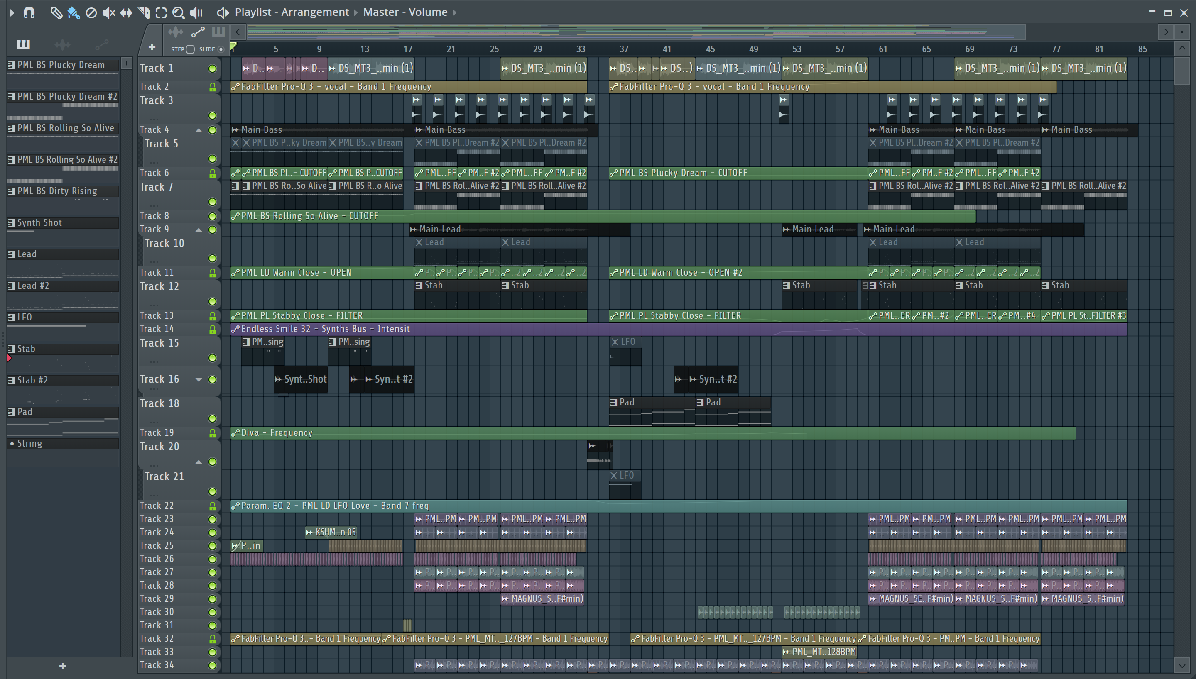Viewport: 1196px width, 679px height.
Task: Select Endless Smile 32 Synths Bus automation clip
Action: pyautogui.click(x=679, y=329)
